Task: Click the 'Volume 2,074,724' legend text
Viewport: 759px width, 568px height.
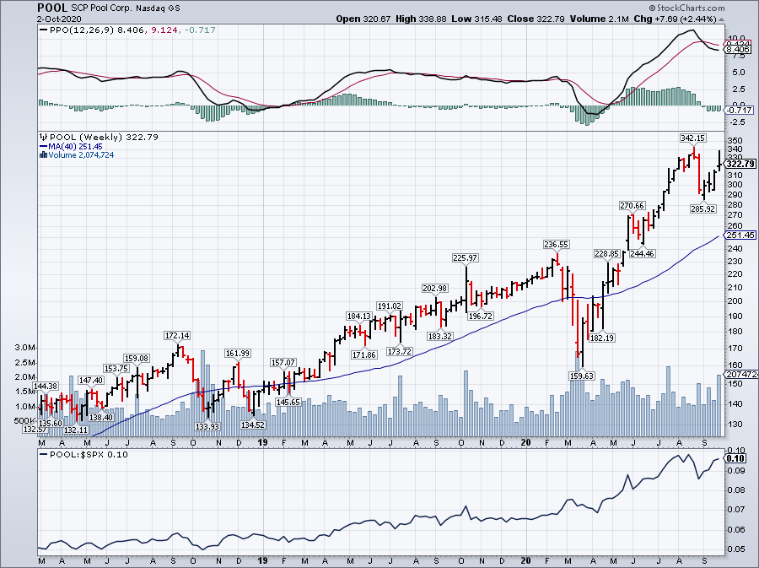Action: tap(81, 155)
